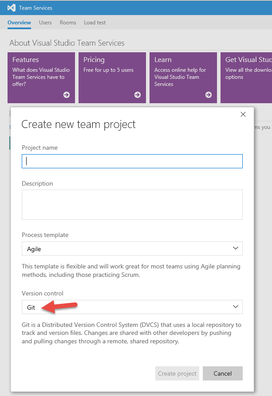
Task: Open the Features tile
Action: 41,78
